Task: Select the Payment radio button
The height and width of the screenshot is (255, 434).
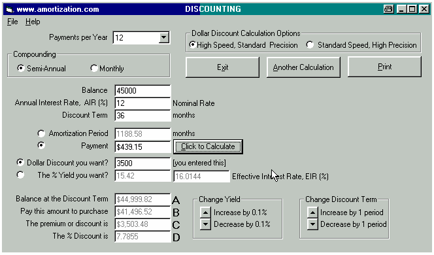Action: (41, 145)
